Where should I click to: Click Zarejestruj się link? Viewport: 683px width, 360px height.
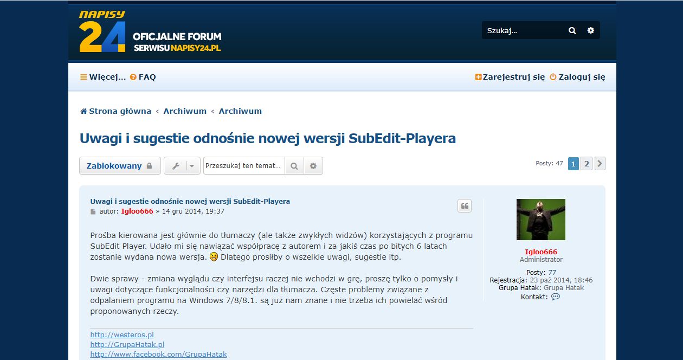tap(510, 77)
